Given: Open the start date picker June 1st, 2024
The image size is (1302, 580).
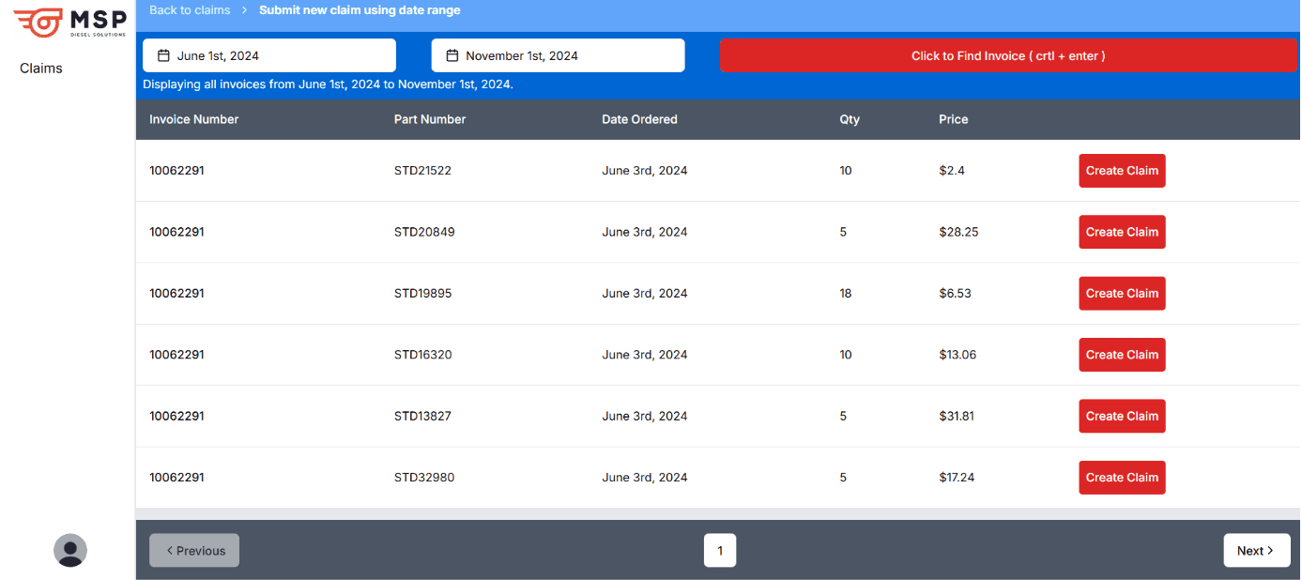Looking at the screenshot, I should [x=268, y=55].
